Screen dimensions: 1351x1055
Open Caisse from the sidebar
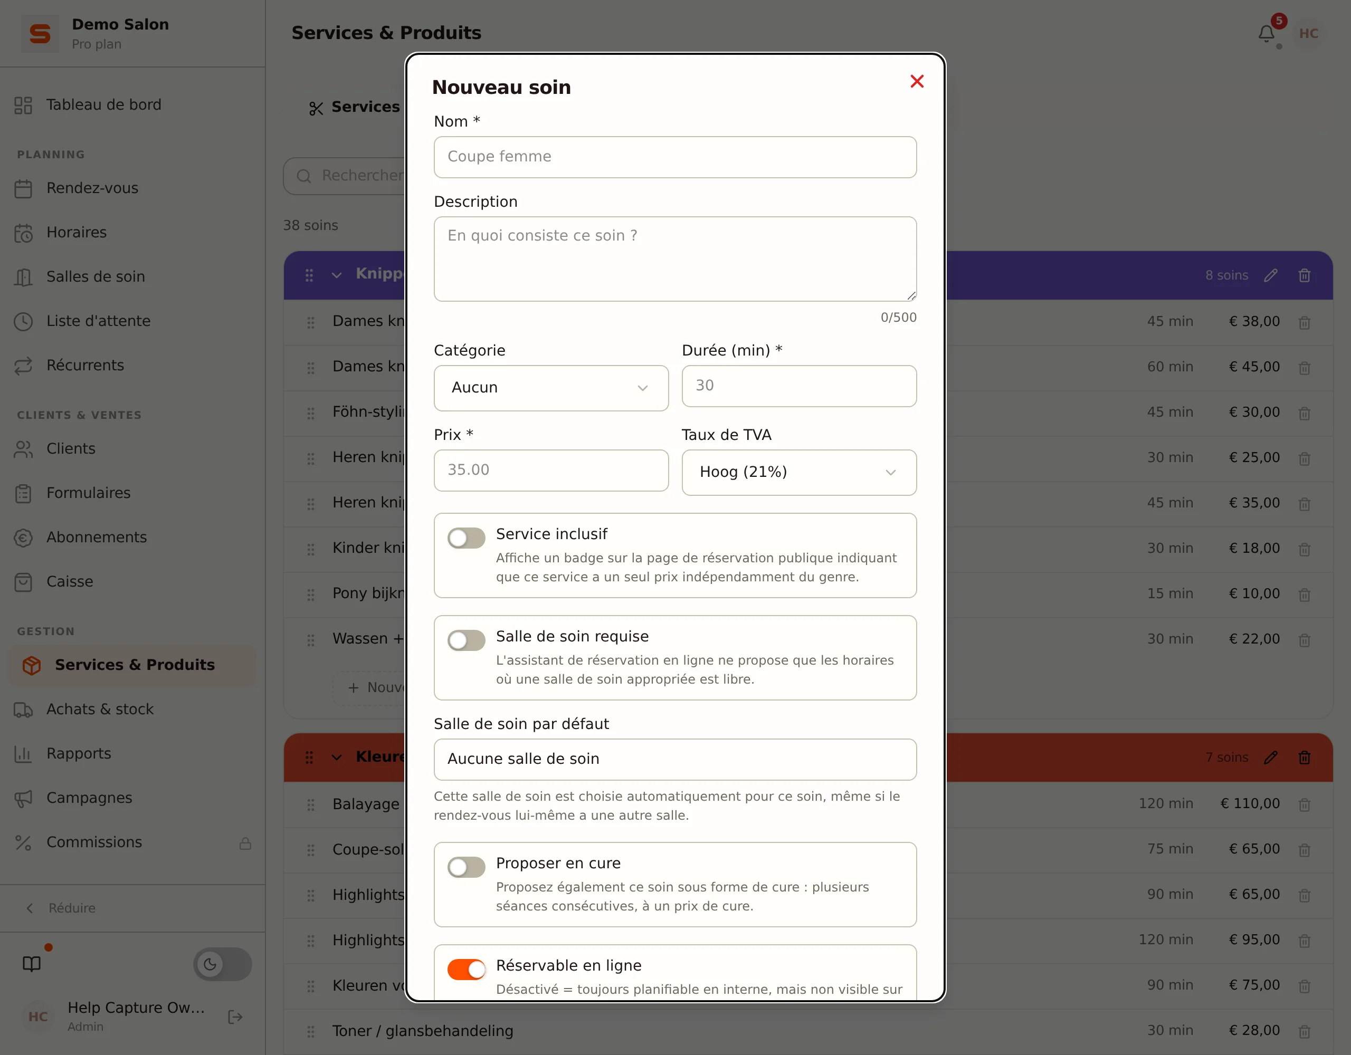click(x=132, y=581)
